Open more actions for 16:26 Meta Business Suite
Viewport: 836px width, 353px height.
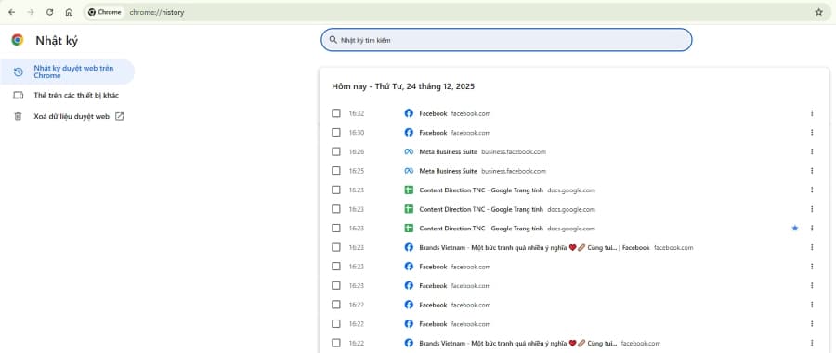click(812, 152)
